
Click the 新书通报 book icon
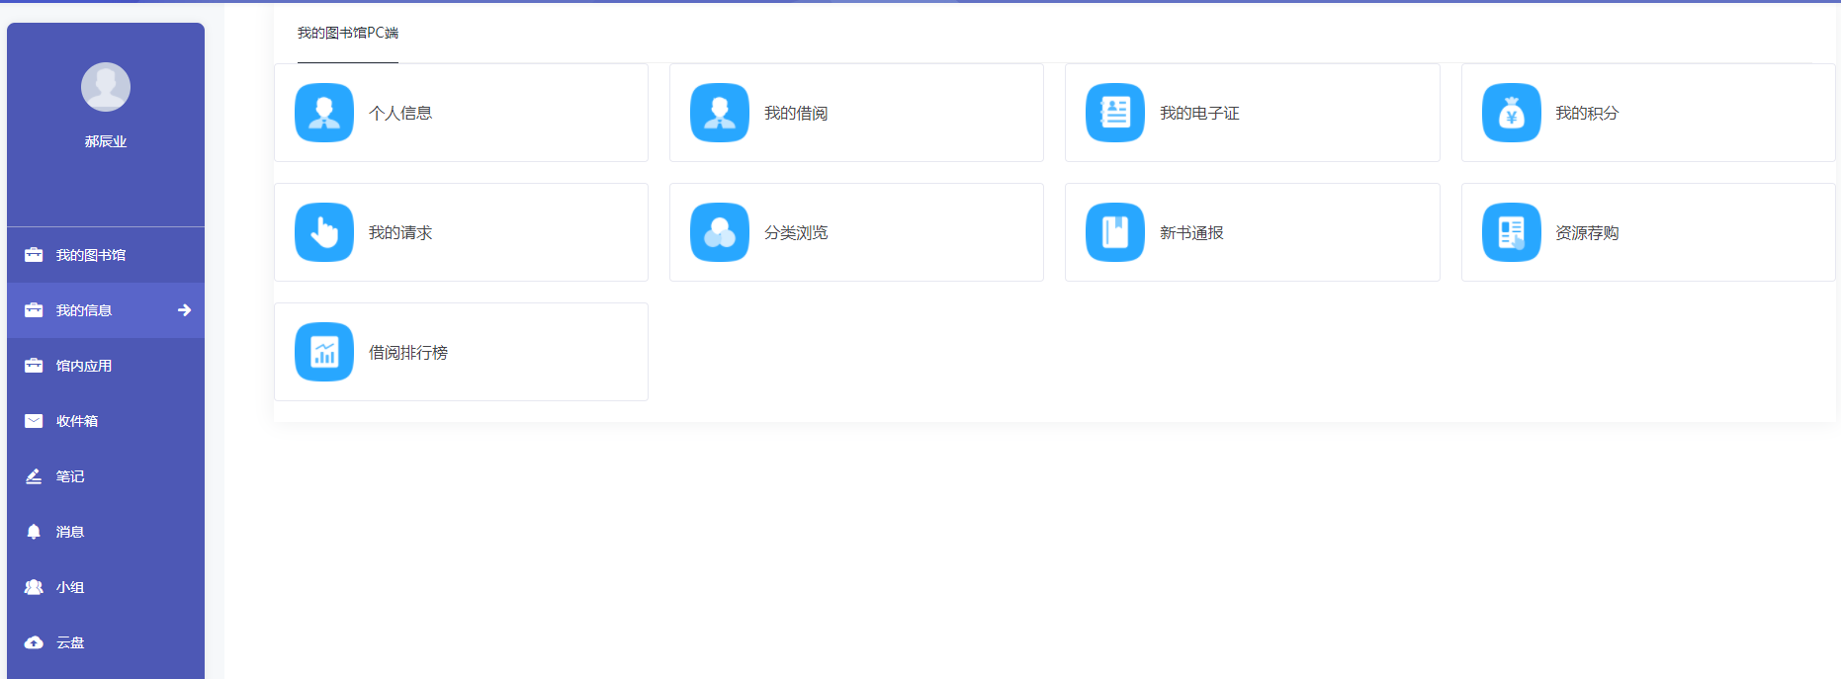tap(1115, 232)
